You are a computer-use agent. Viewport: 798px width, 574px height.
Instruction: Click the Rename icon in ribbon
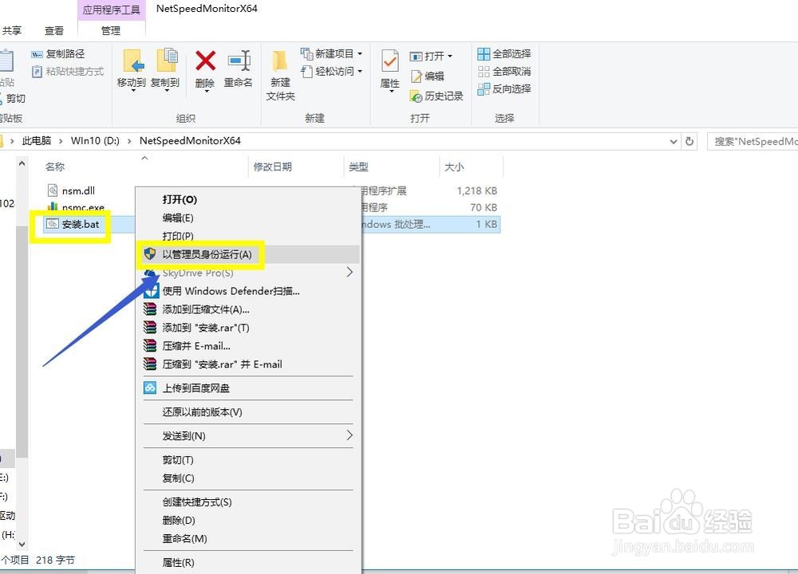tap(239, 61)
